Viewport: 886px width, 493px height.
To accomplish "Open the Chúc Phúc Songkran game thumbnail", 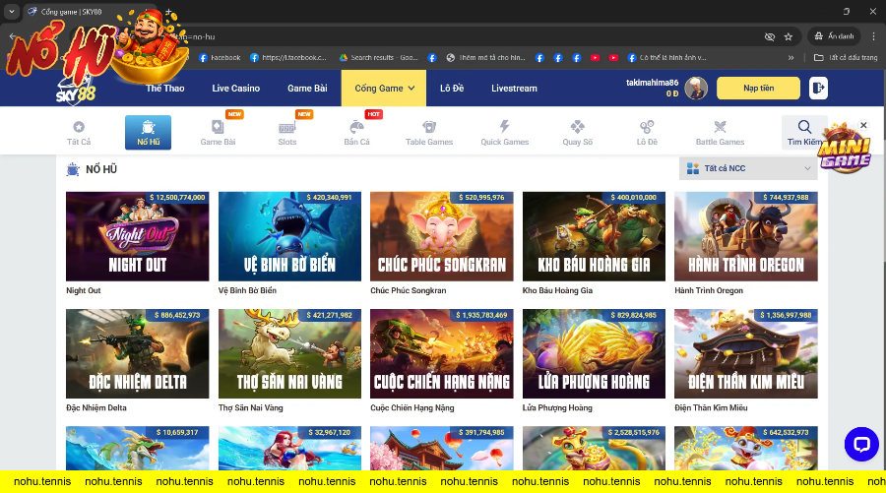I will tap(441, 236).
